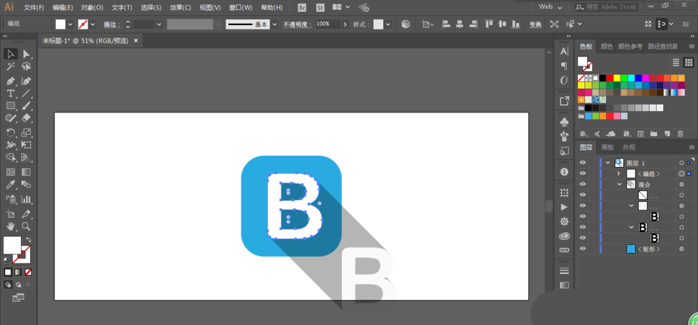Viewport: 698px width, 325px height.
Task: Open the 基本 brush definition dropdown
Action: tap(274, 24)
